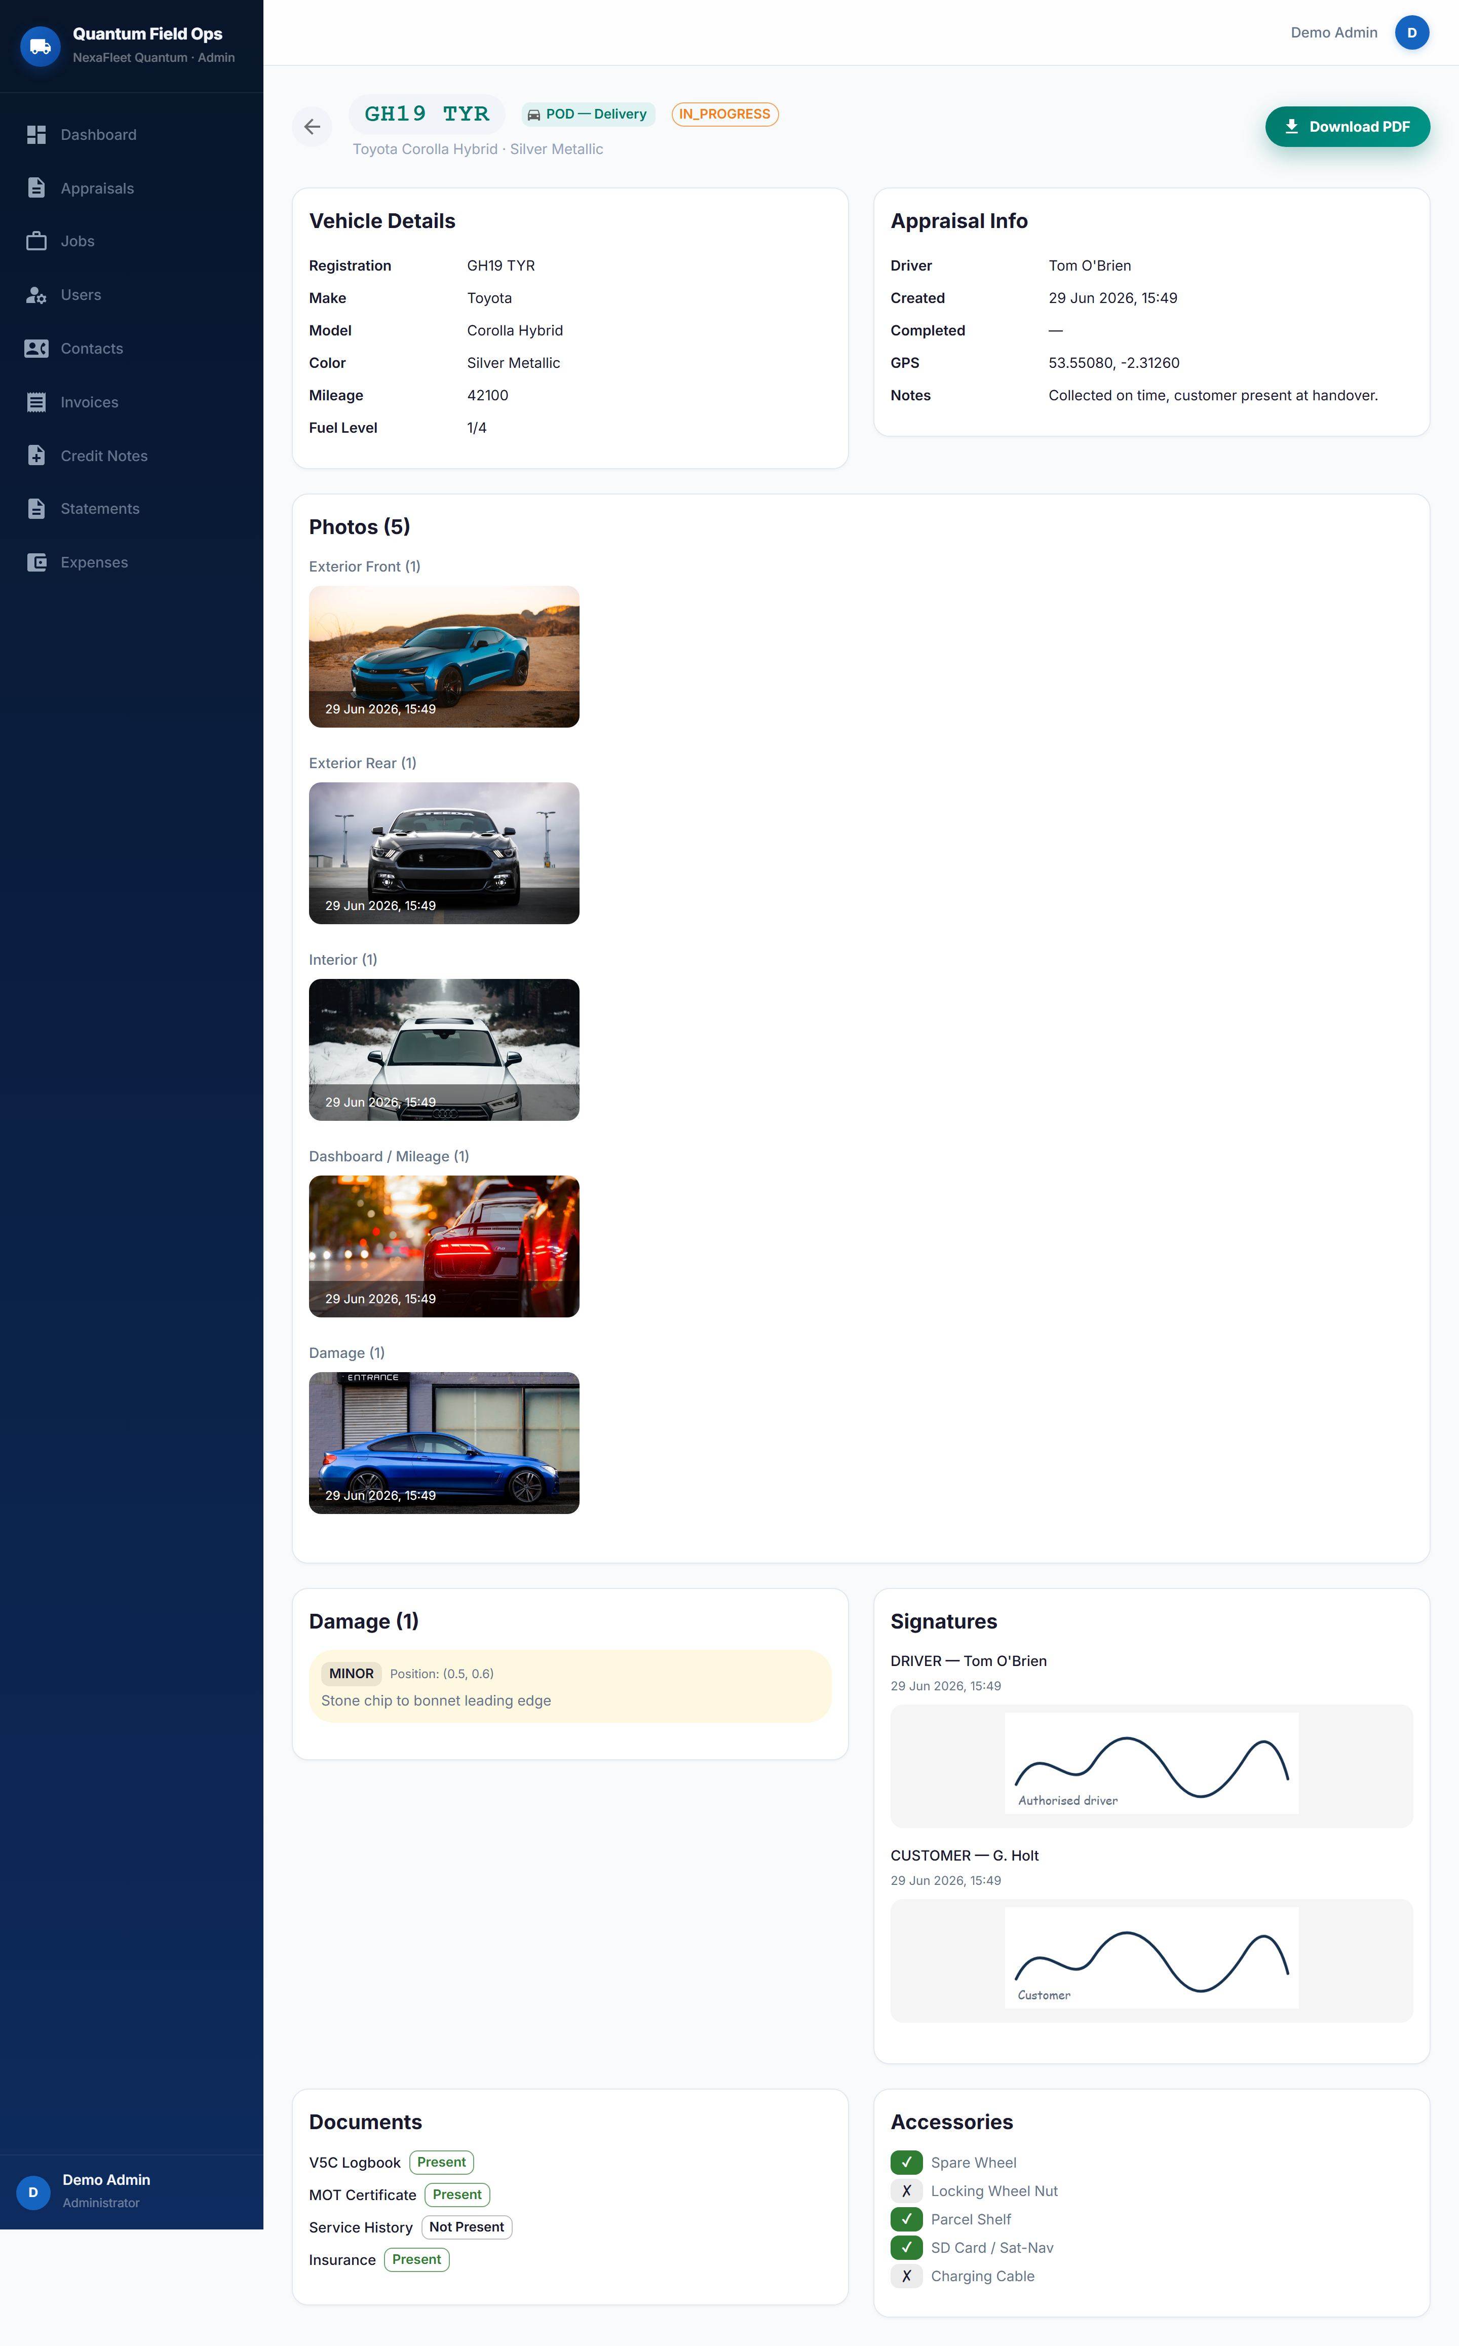This screenshot has width=1459, height=2346.
Task: Click the Jobs briefcase icon
Action: (x=36, y=241)
